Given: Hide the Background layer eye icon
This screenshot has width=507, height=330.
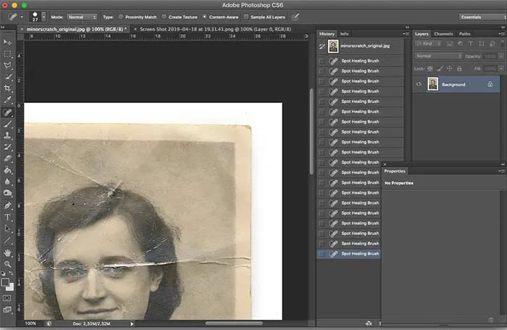Looking at the screenshot, I should point(419,84).
